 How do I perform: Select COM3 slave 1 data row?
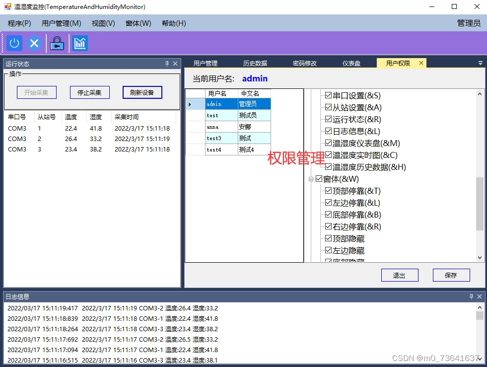tap(90, 128)
